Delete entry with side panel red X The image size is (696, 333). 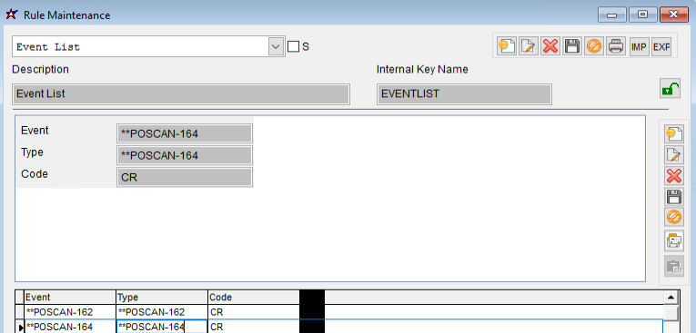pos(674,176)
